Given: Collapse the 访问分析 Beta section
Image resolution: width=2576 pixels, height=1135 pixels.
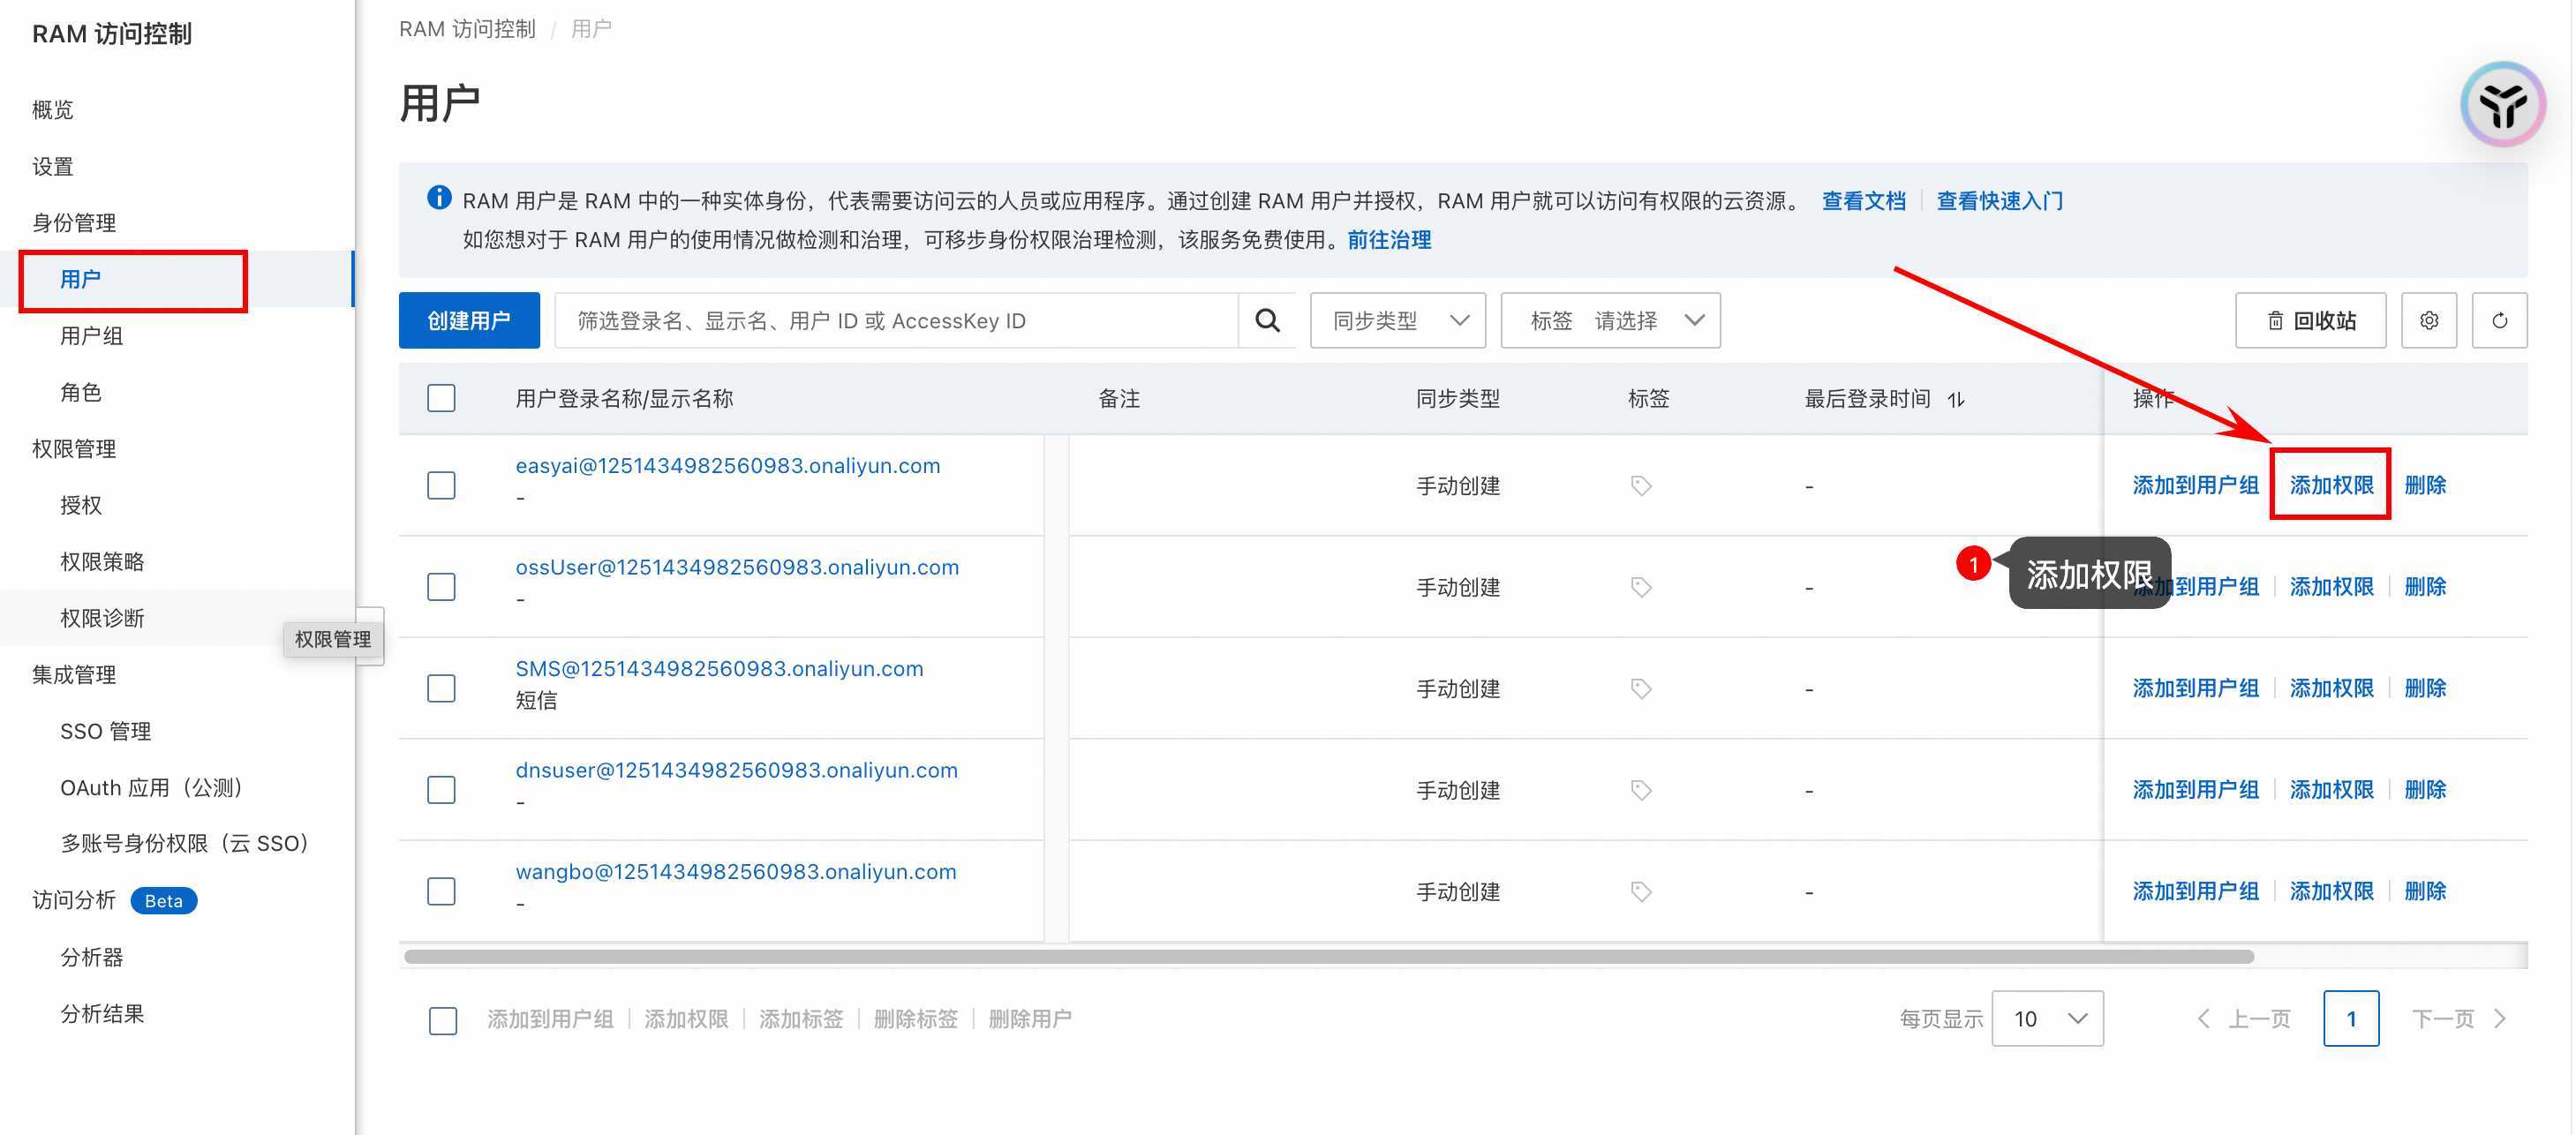Looking at the screenshot, I should [114, 900].
